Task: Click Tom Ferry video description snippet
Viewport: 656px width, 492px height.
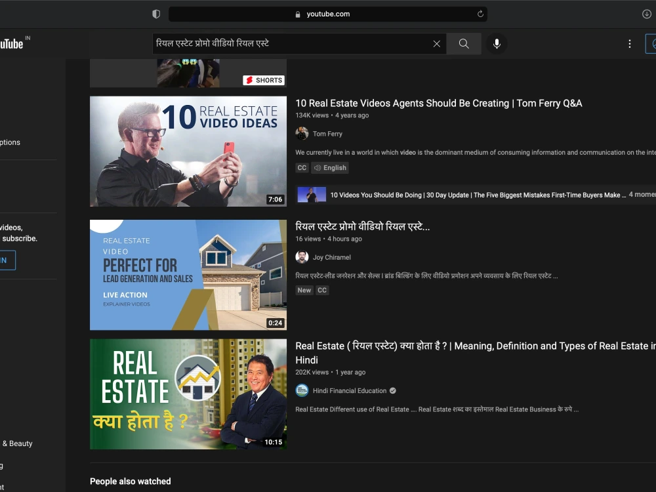Action: point(475,152)
